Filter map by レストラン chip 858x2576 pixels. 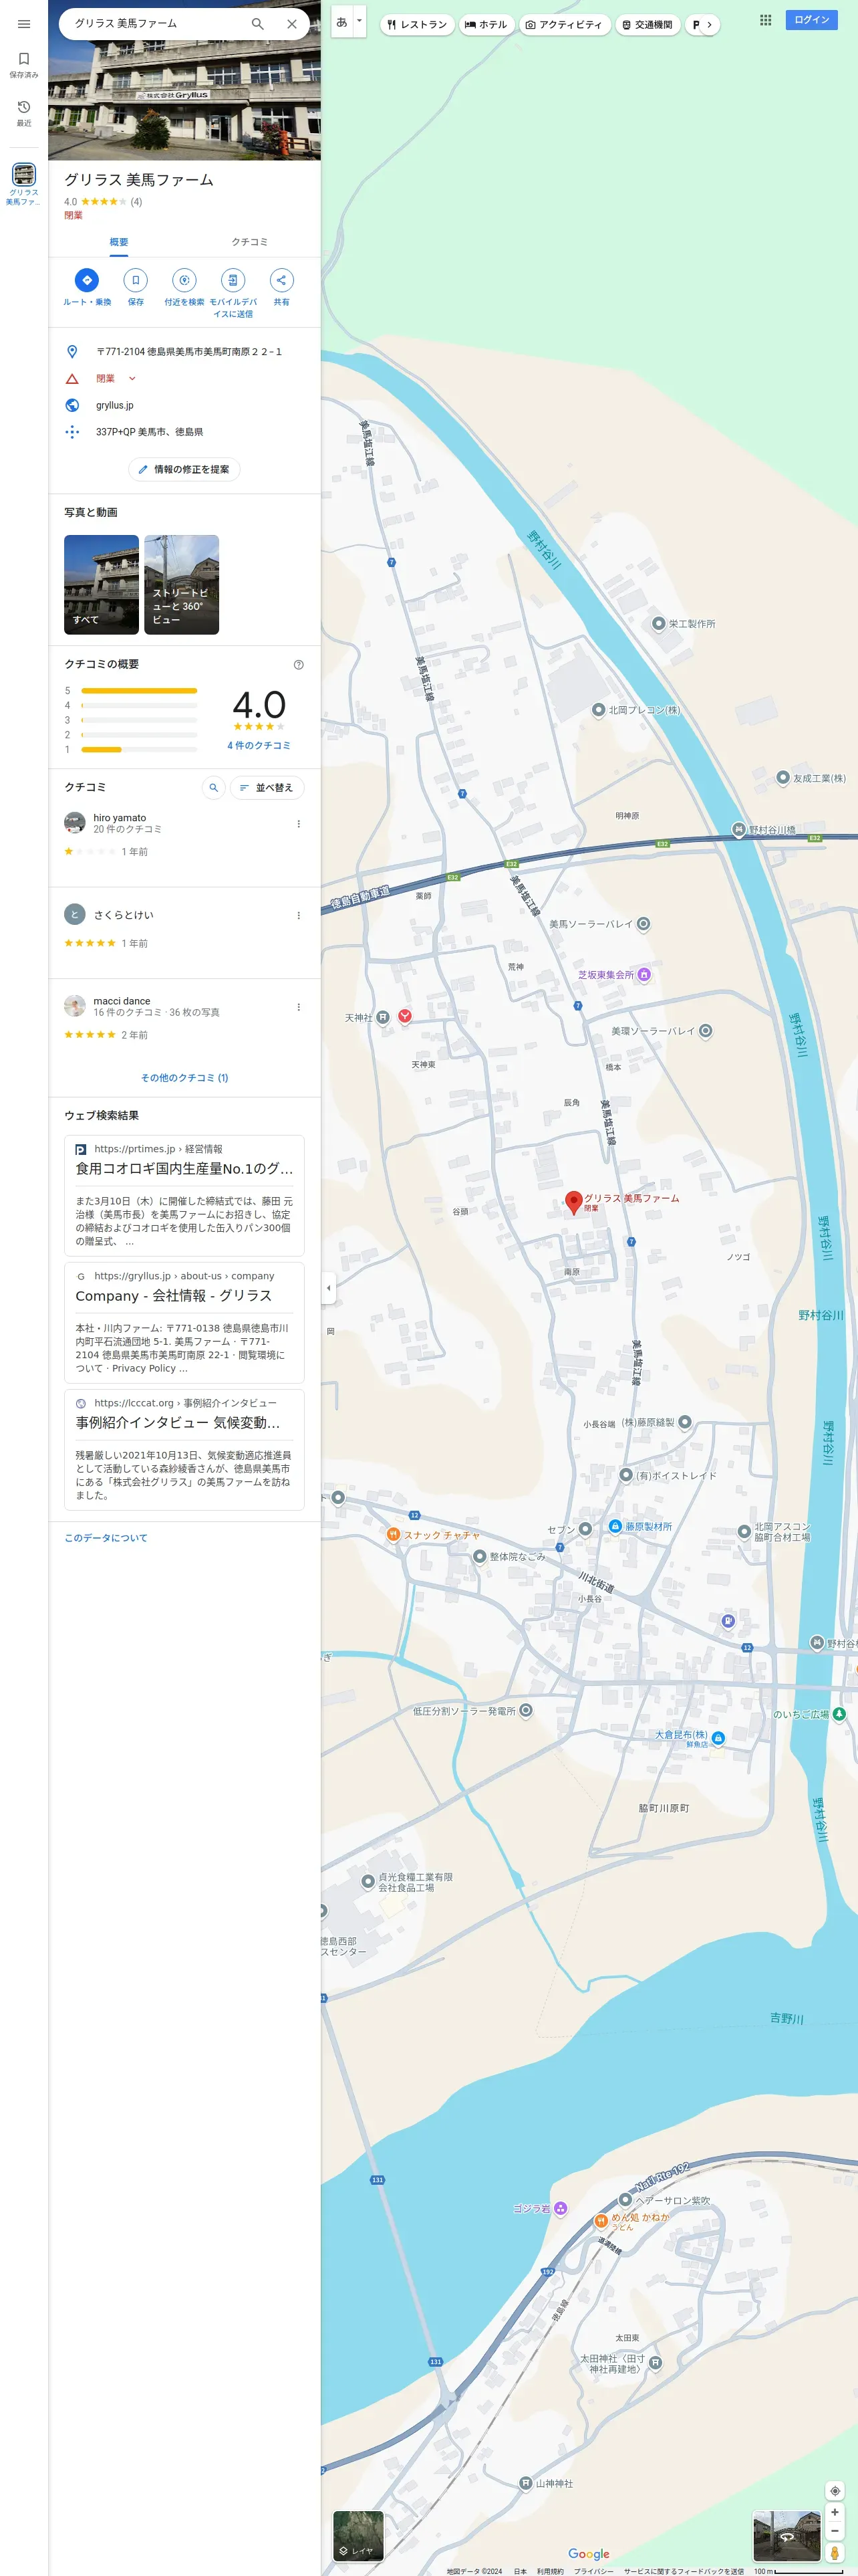[418, 24]
